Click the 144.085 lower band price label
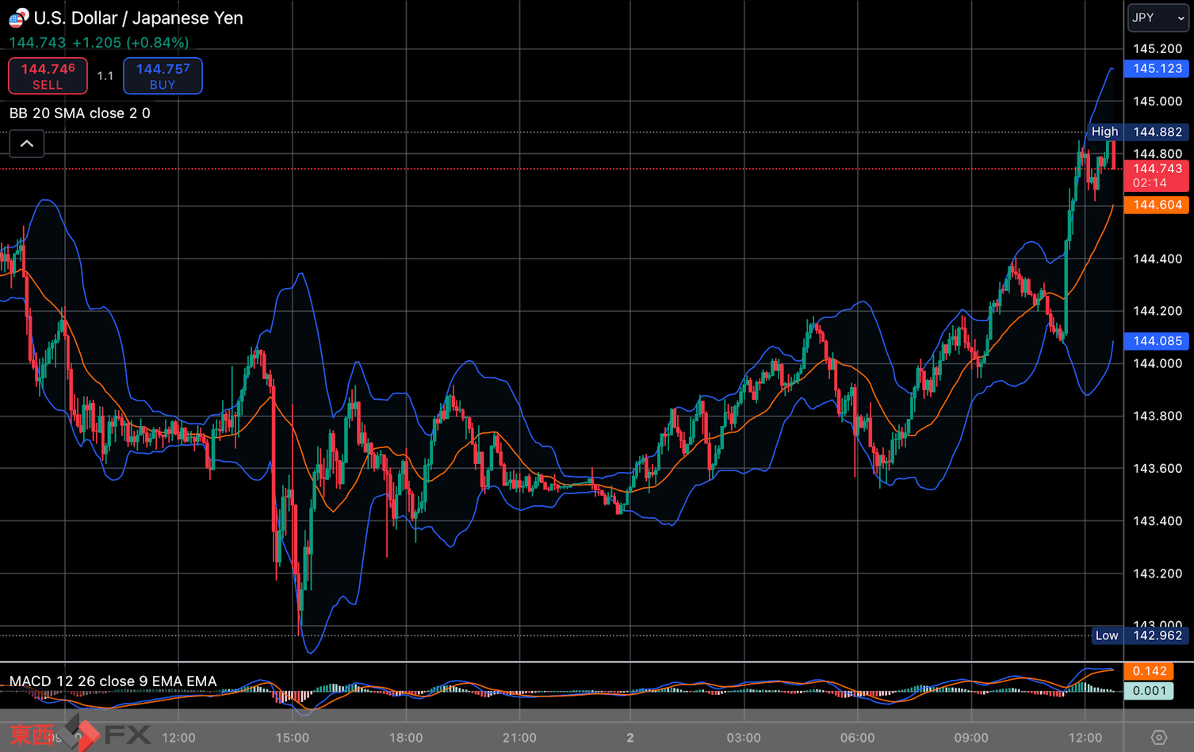Screen dimensions: 1194x752 [1157, 341]
